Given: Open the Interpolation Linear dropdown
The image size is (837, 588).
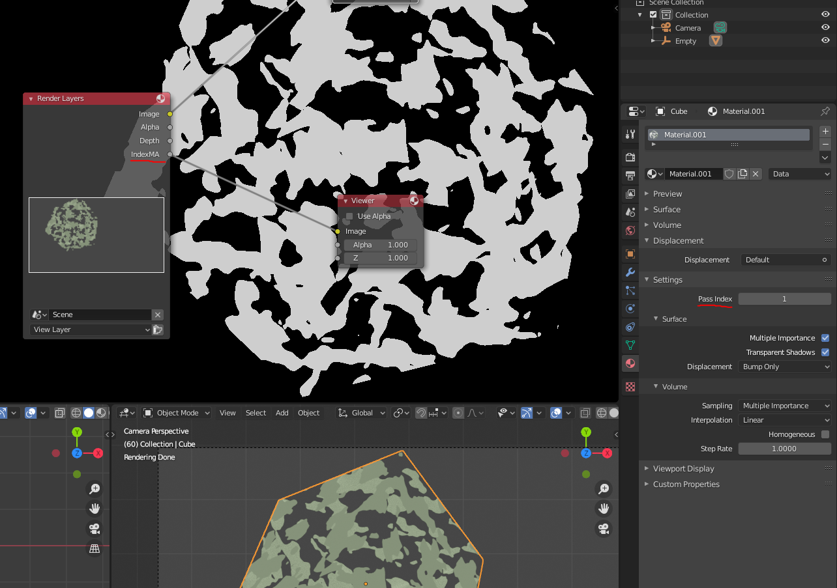Looking at the screenshot, I should click(x=785, y=420).
